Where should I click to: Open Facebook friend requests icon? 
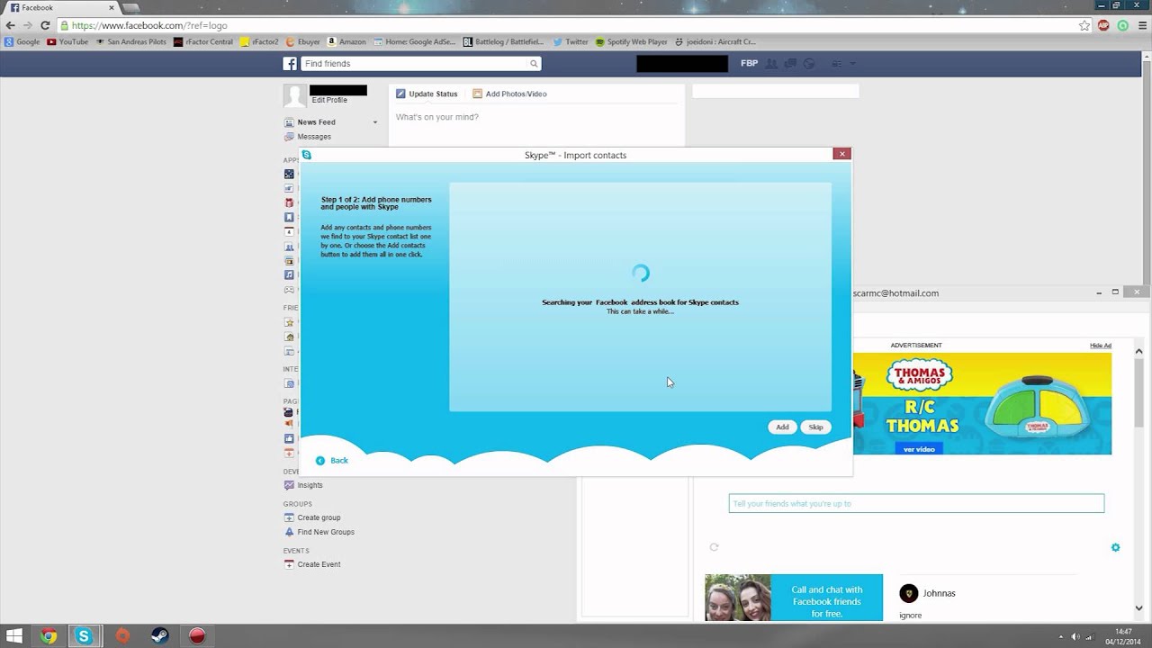[772, 64]
